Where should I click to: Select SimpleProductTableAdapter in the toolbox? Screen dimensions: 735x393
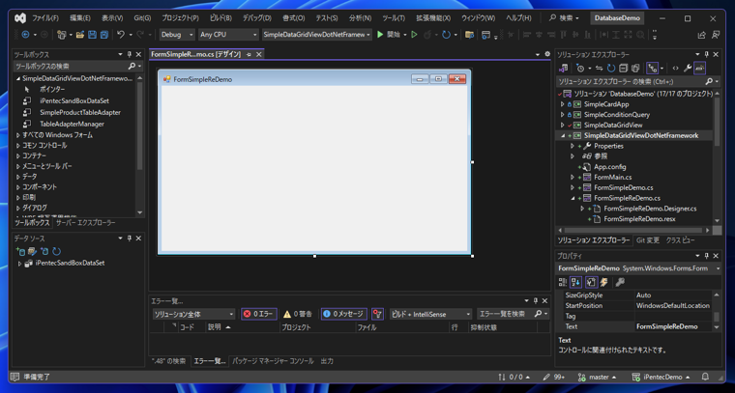[80, 112]
